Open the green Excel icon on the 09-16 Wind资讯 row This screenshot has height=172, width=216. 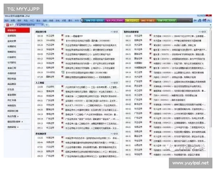(x=63, y=72)
